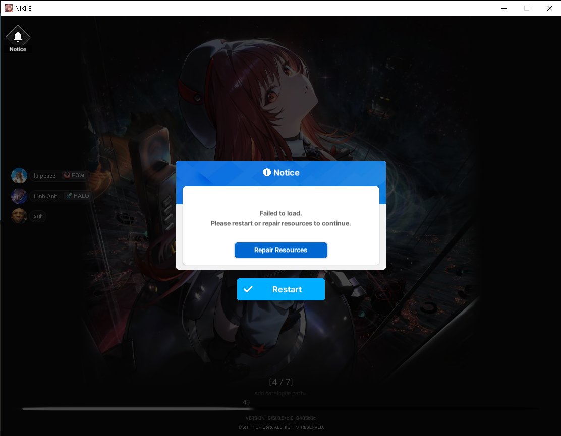The image size is (561, 436).
Task: Click the checkmark on Restart button
Action: click(x=248, y=289)
